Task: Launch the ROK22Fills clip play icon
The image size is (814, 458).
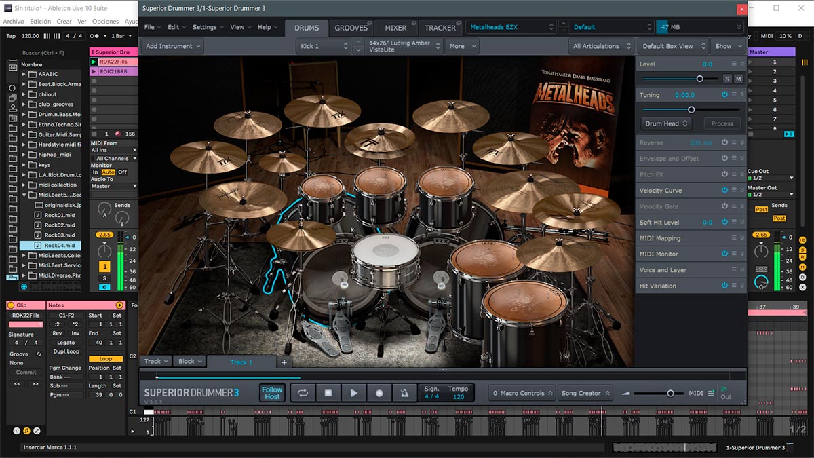Action: pyautogui.click(x=94, y=62)
